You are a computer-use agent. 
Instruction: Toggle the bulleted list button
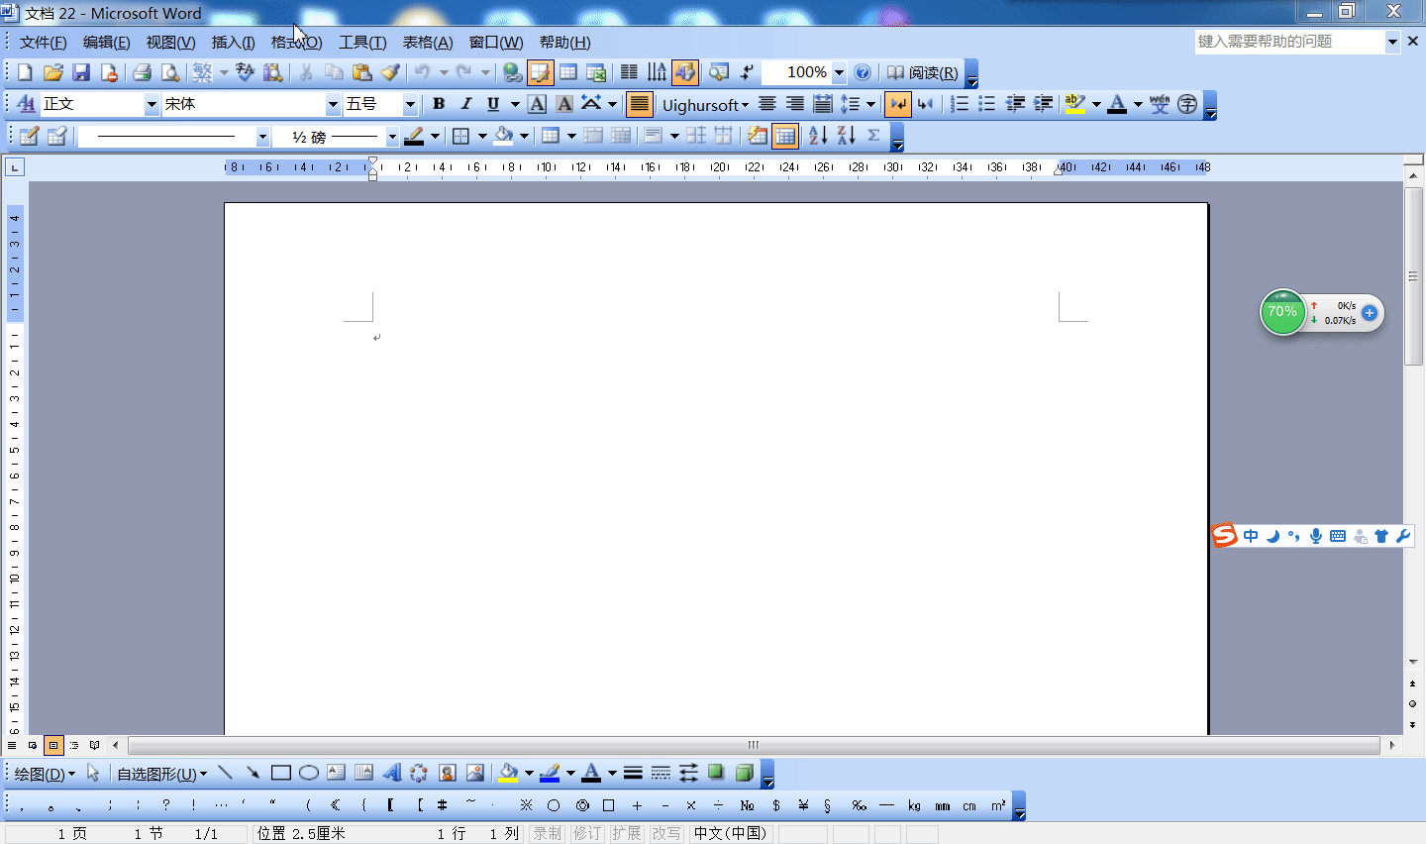[987, 104]
